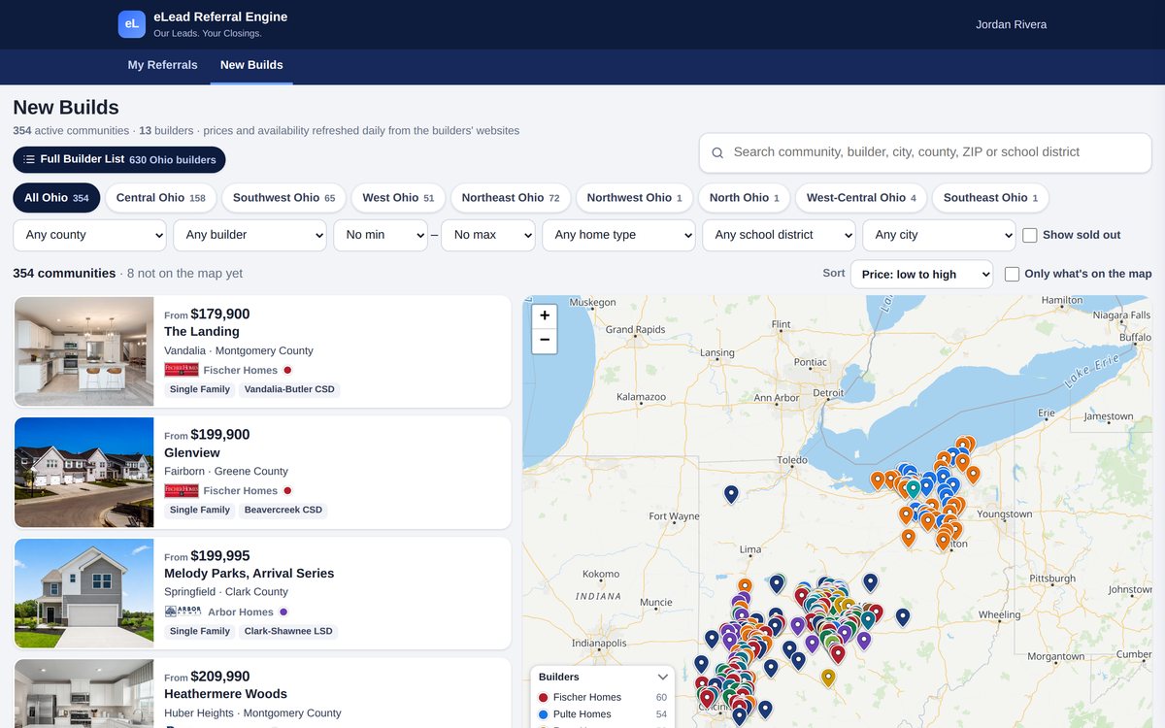Click Fischer Homes row in Builders legend
This screenshot has height=728, width=1165.
click(603, 697)
